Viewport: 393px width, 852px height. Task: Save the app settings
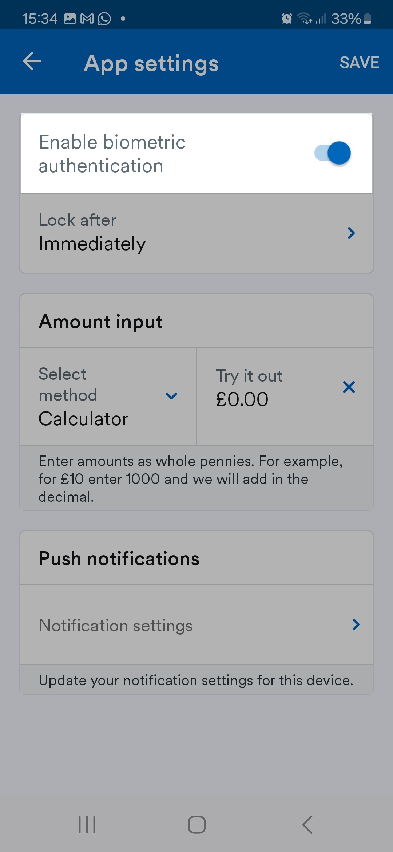point(359,63)
